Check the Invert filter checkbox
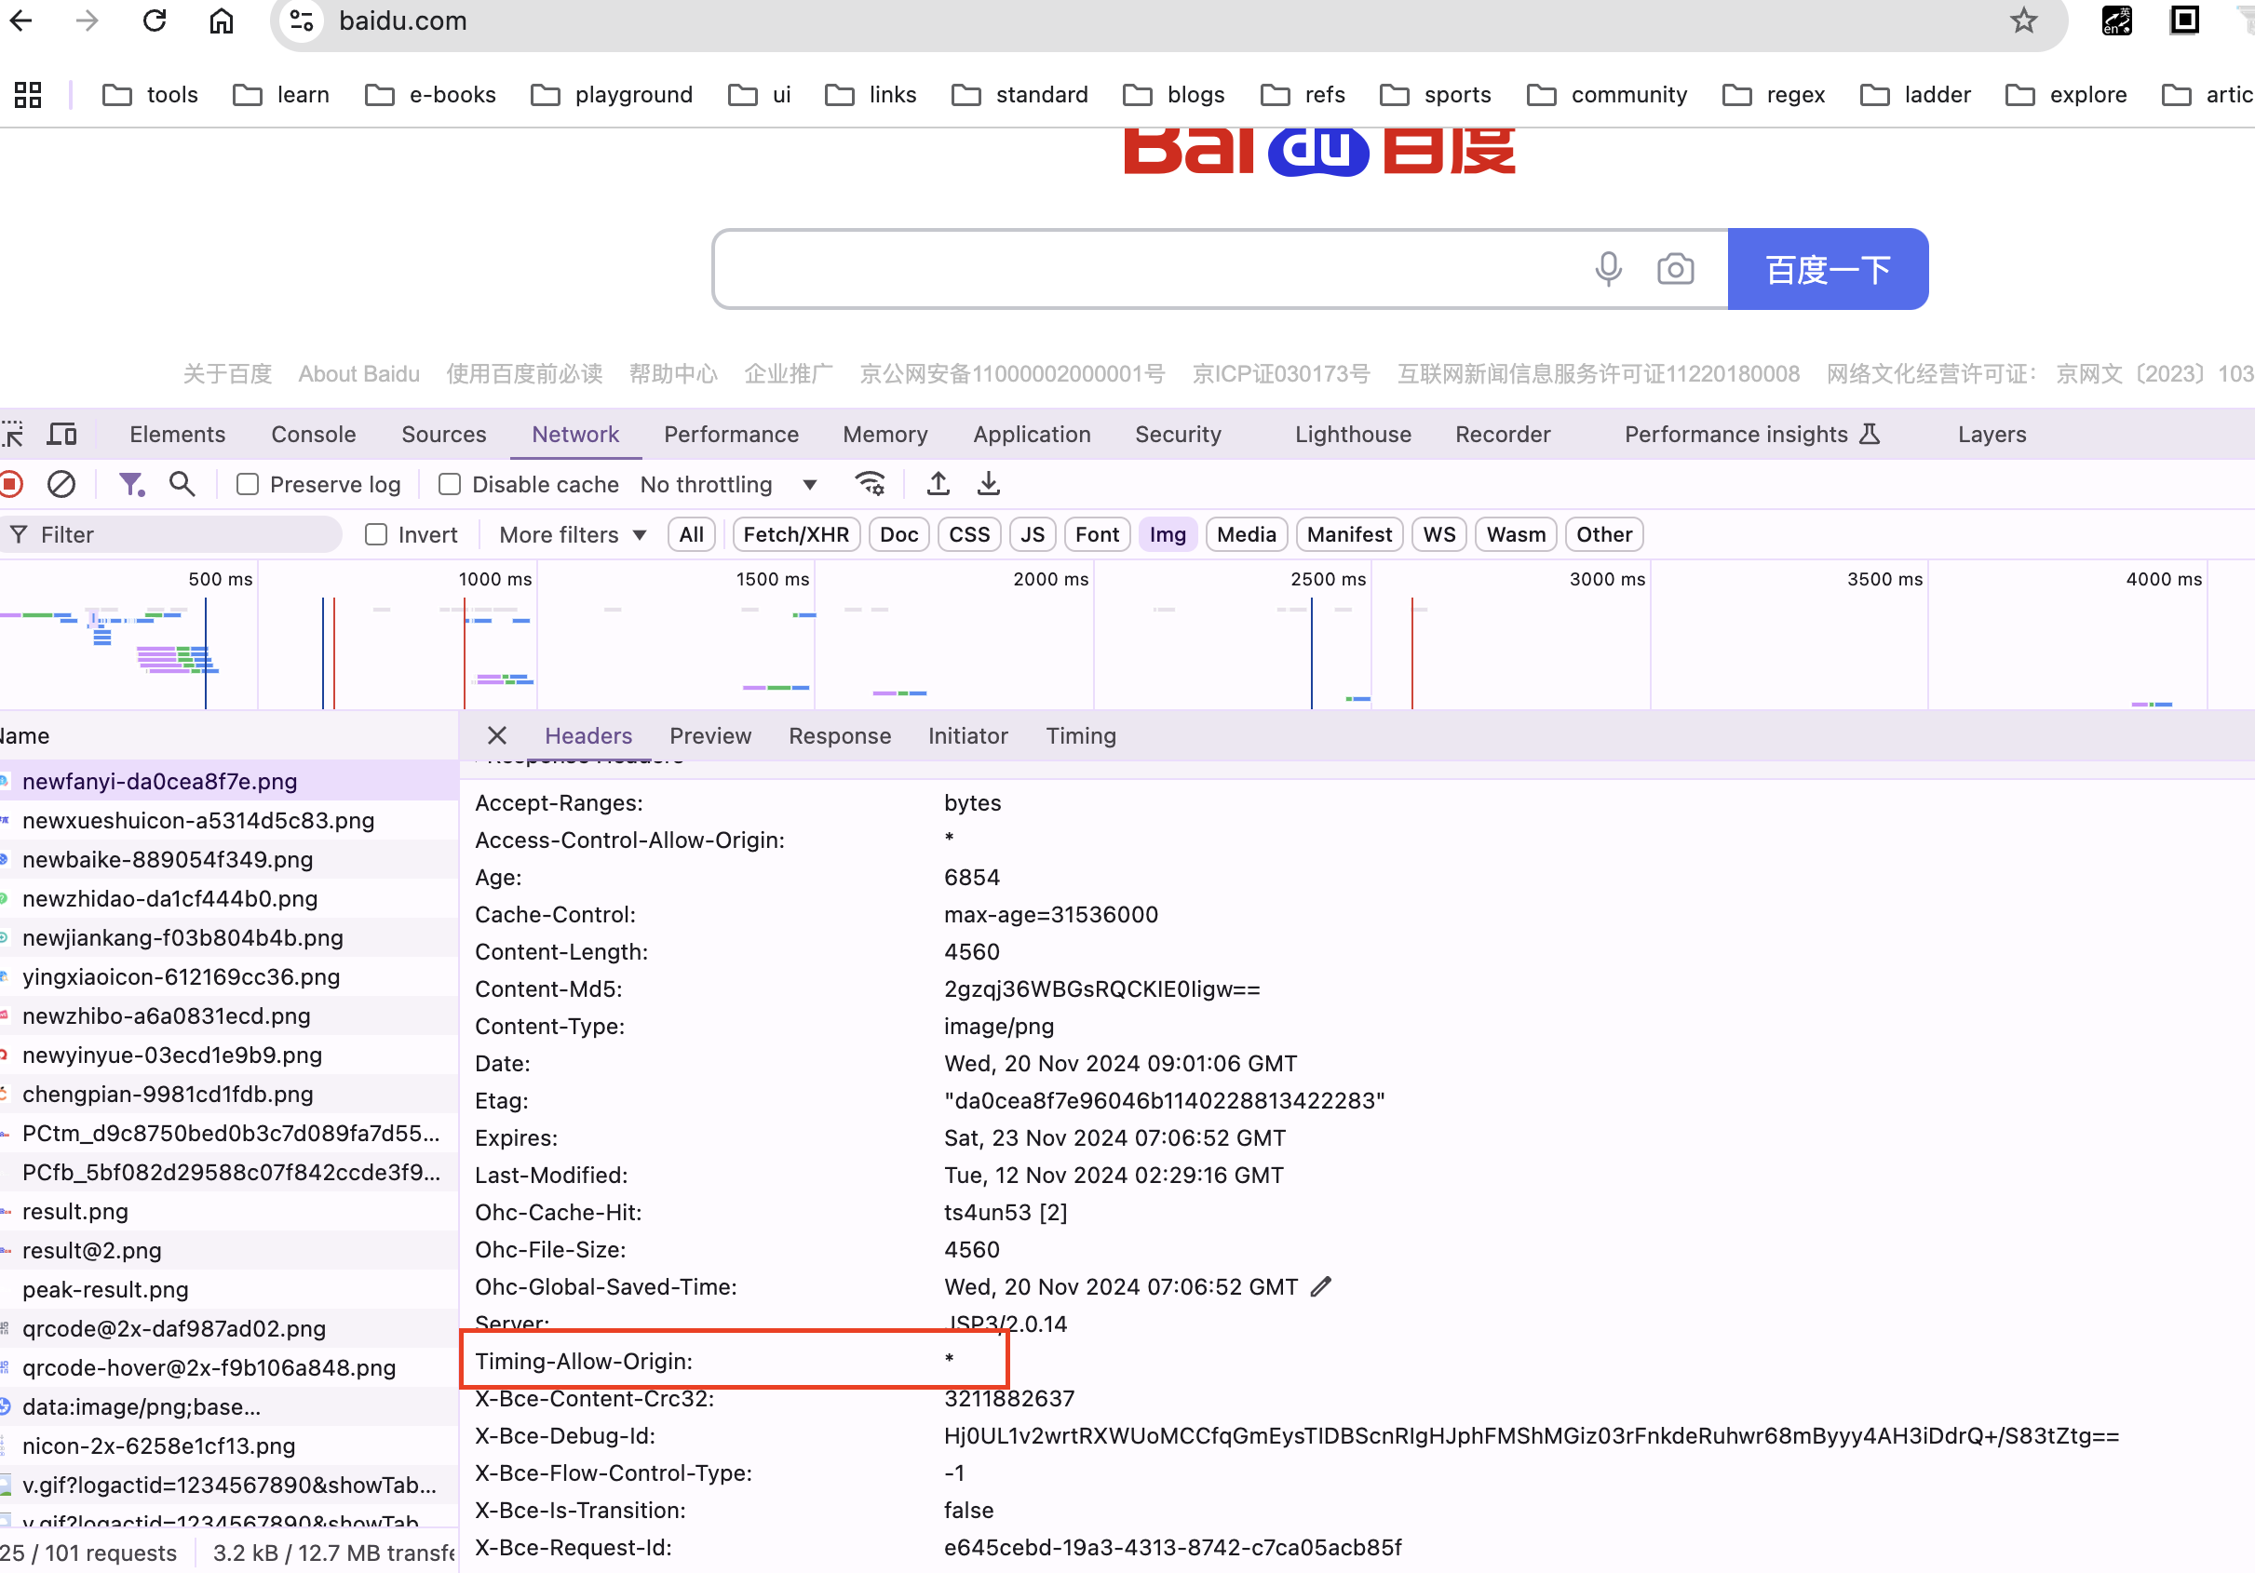 tap(375, 534)
